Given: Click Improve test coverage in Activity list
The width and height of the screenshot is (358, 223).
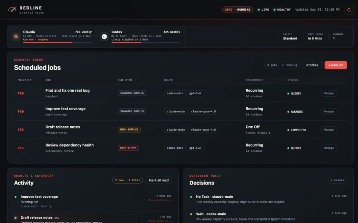Looking at the screenshot, I should pyautogui.click(x=39, y=197).
